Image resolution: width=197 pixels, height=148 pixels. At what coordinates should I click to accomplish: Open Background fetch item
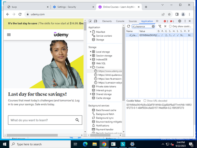pyautogui.click(x=105, y=114)
